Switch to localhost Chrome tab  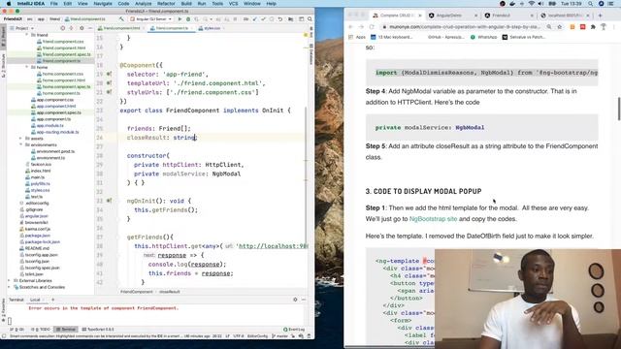tap(565, 16)
